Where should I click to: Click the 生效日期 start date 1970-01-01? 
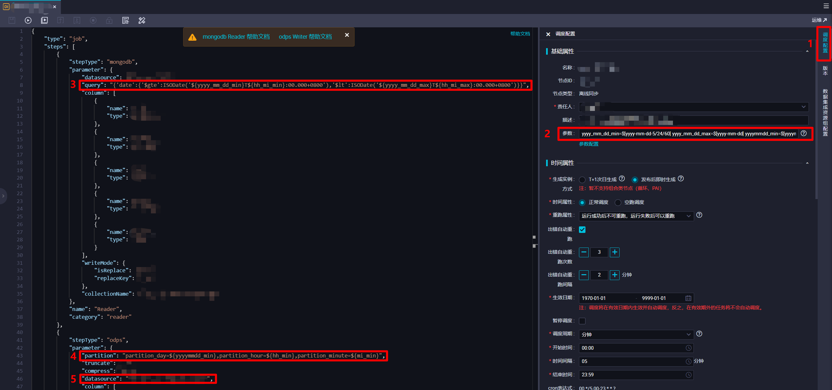click(594, 298)
